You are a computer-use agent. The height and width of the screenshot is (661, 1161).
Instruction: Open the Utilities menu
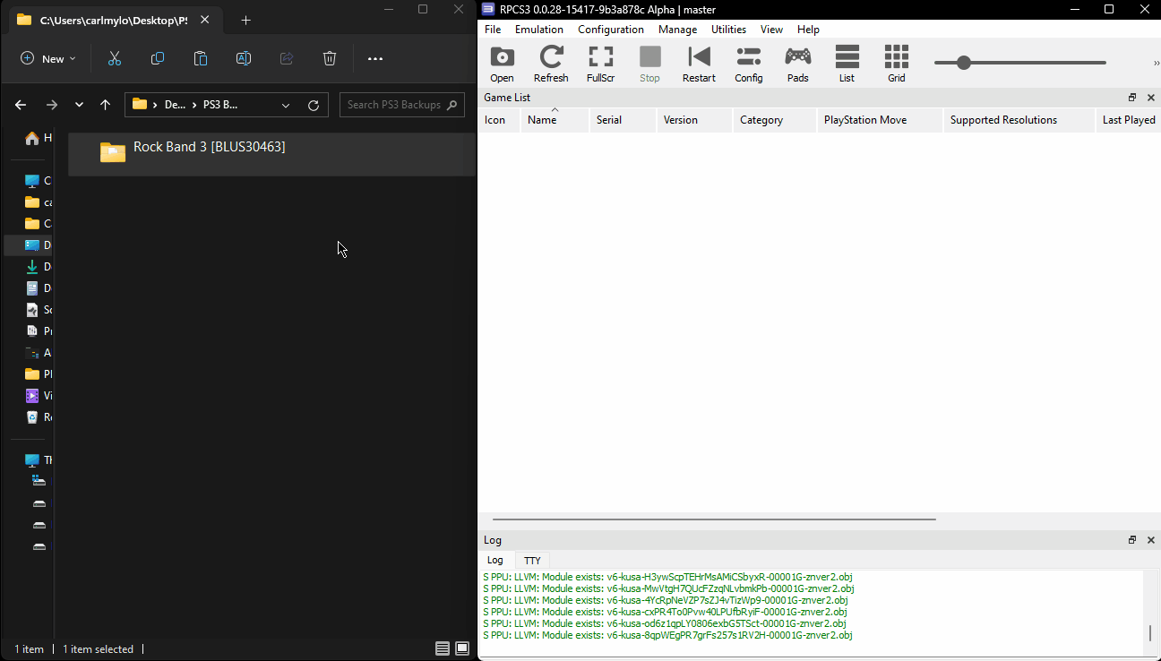[x=728, y=30]
